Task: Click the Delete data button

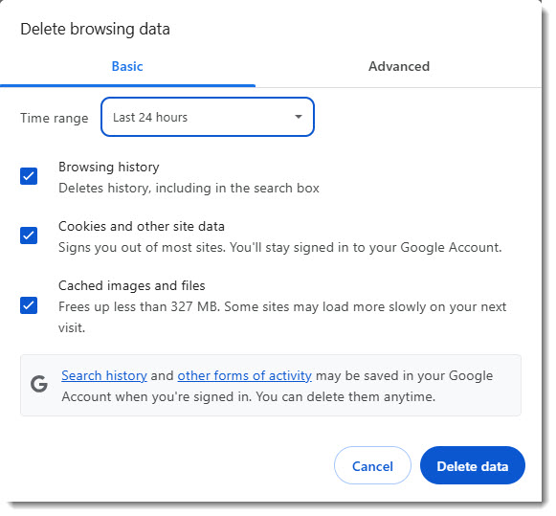Action: [473, 466]
